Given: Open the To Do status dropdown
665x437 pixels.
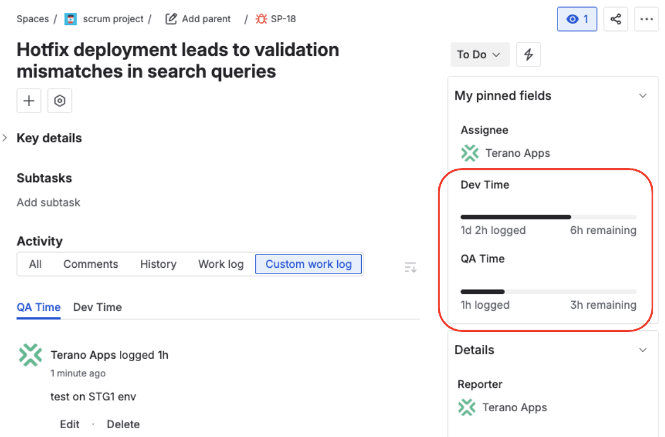Looking at the screenshot, I should coord(479,54).
